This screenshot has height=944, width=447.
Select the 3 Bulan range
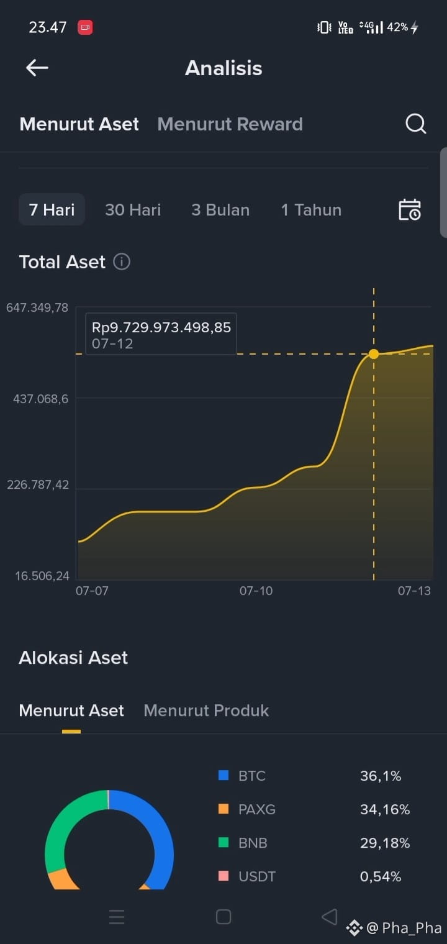[x=220, y=210]
